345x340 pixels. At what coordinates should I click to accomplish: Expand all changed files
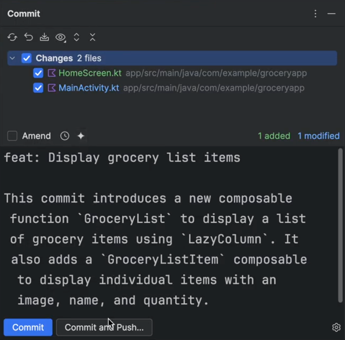(x=76, y=37)
